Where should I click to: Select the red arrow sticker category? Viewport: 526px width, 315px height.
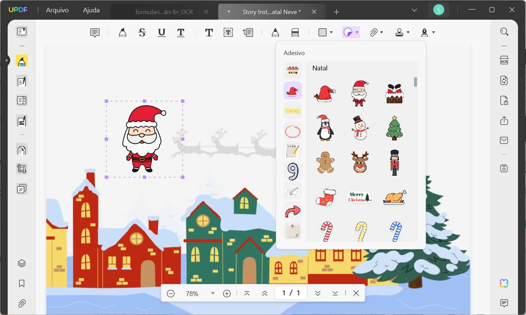click(293, 211)
